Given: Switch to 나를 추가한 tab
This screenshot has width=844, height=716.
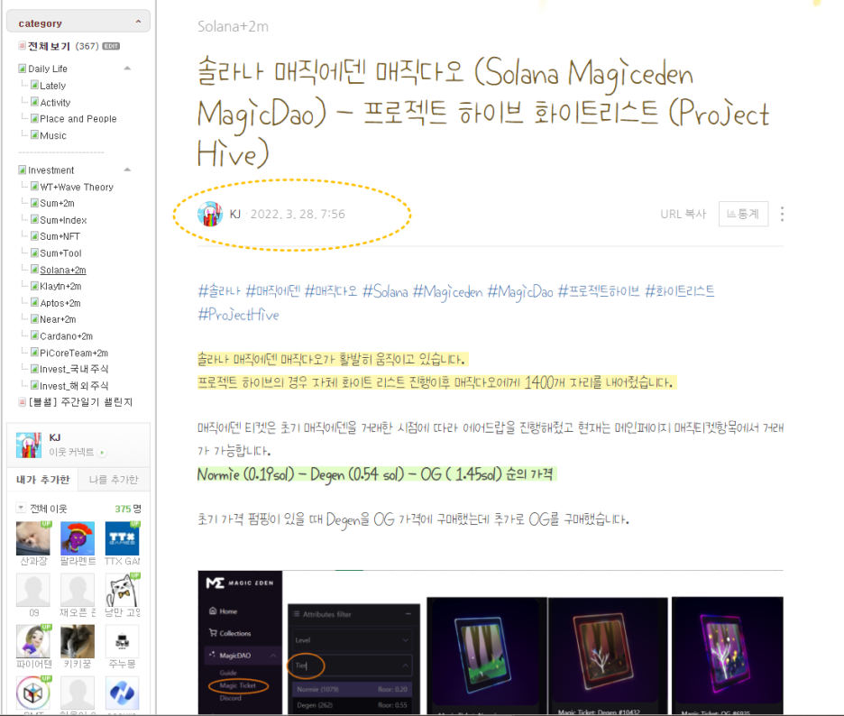Looking at the screenshot, I should 114,480.
